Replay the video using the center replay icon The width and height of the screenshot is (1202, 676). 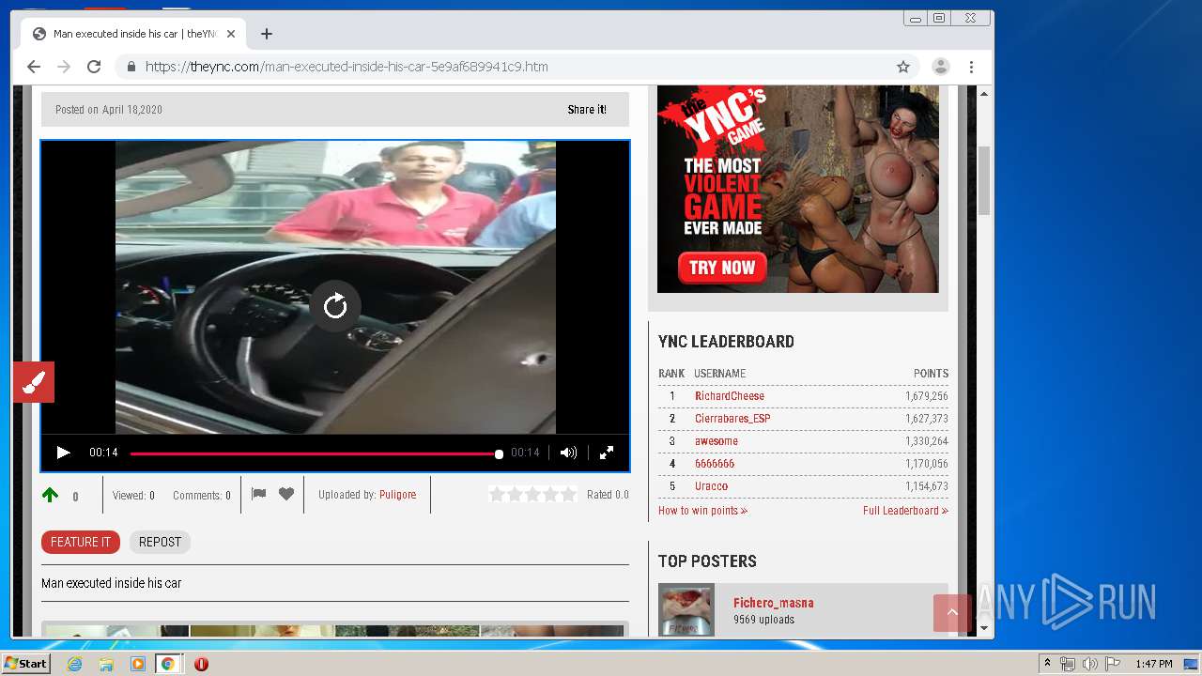(x=335, y=306)
